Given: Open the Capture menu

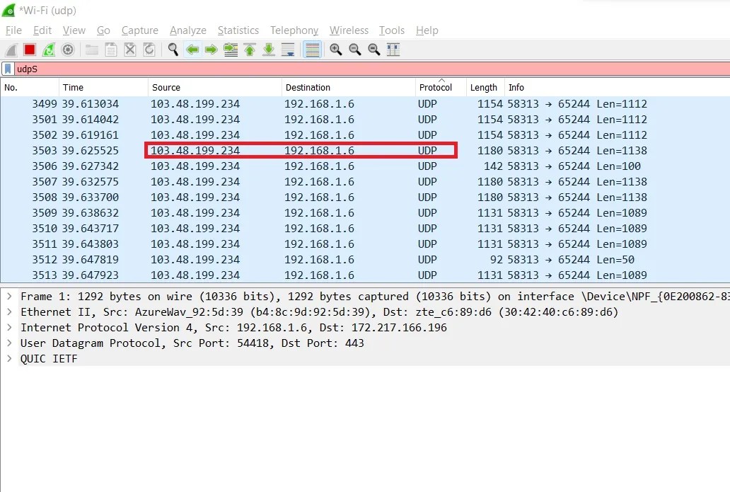Looking at the screenshot, I should (139, 30).
